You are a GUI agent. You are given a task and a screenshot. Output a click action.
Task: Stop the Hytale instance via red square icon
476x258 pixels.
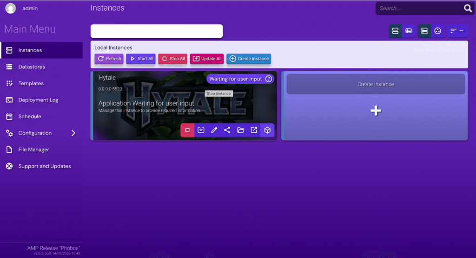pos(187,130)
